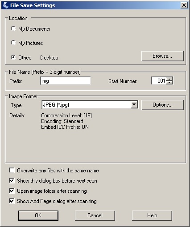The width and height of the screenshot is (190, 227).
Task: Click the Start Number field
Action: (x=158, y=81)
